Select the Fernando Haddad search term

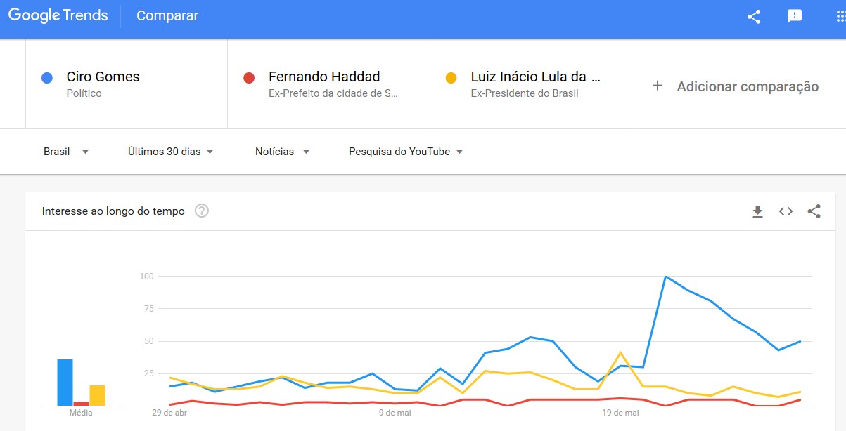click(x=323, y=77)
